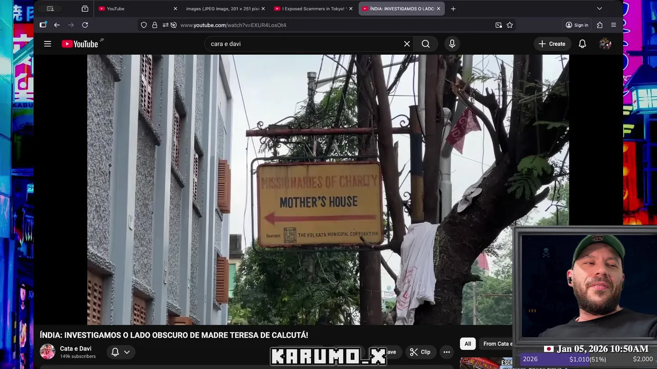Select the 'All' filter chip

click(x=468, y=344)
